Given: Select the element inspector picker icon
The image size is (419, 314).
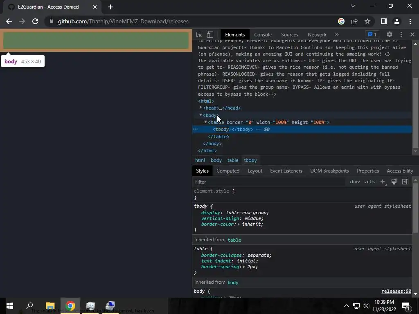Looking at the screenshot, I should pos(199,34).
